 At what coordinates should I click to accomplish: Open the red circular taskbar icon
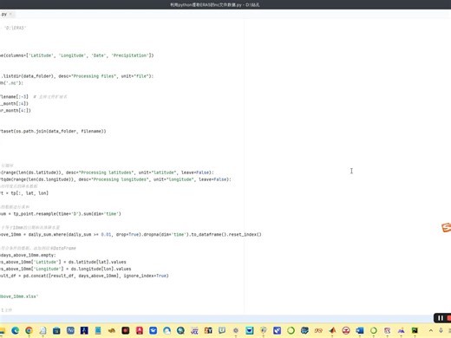(x=346, y=330)
